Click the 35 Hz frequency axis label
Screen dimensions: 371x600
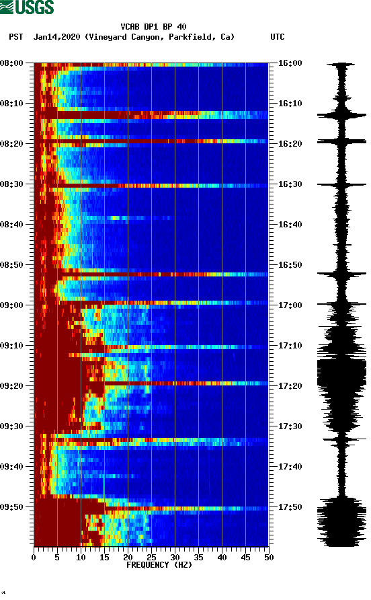198,558
